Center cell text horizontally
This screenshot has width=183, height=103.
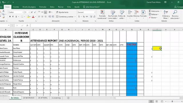(42, 17)
